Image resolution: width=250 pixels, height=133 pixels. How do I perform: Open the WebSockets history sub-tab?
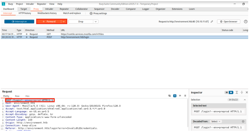pos(47,13)
